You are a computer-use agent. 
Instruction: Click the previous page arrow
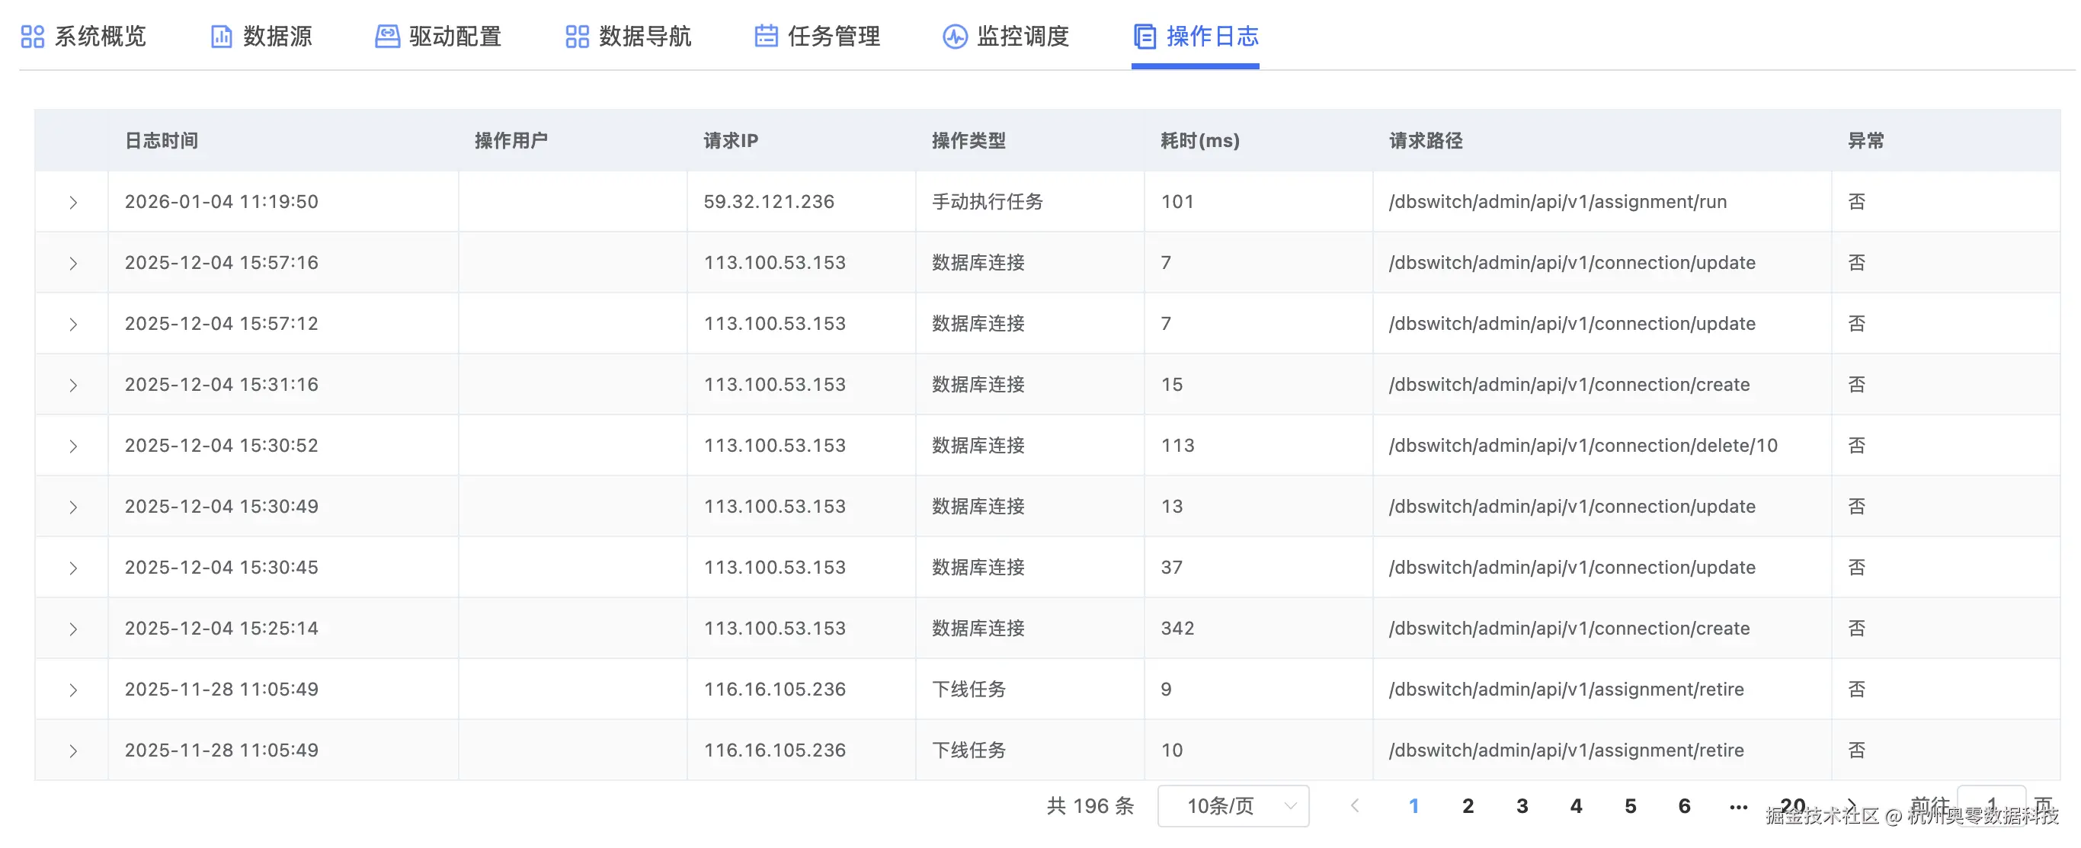tap(1356, 806)
